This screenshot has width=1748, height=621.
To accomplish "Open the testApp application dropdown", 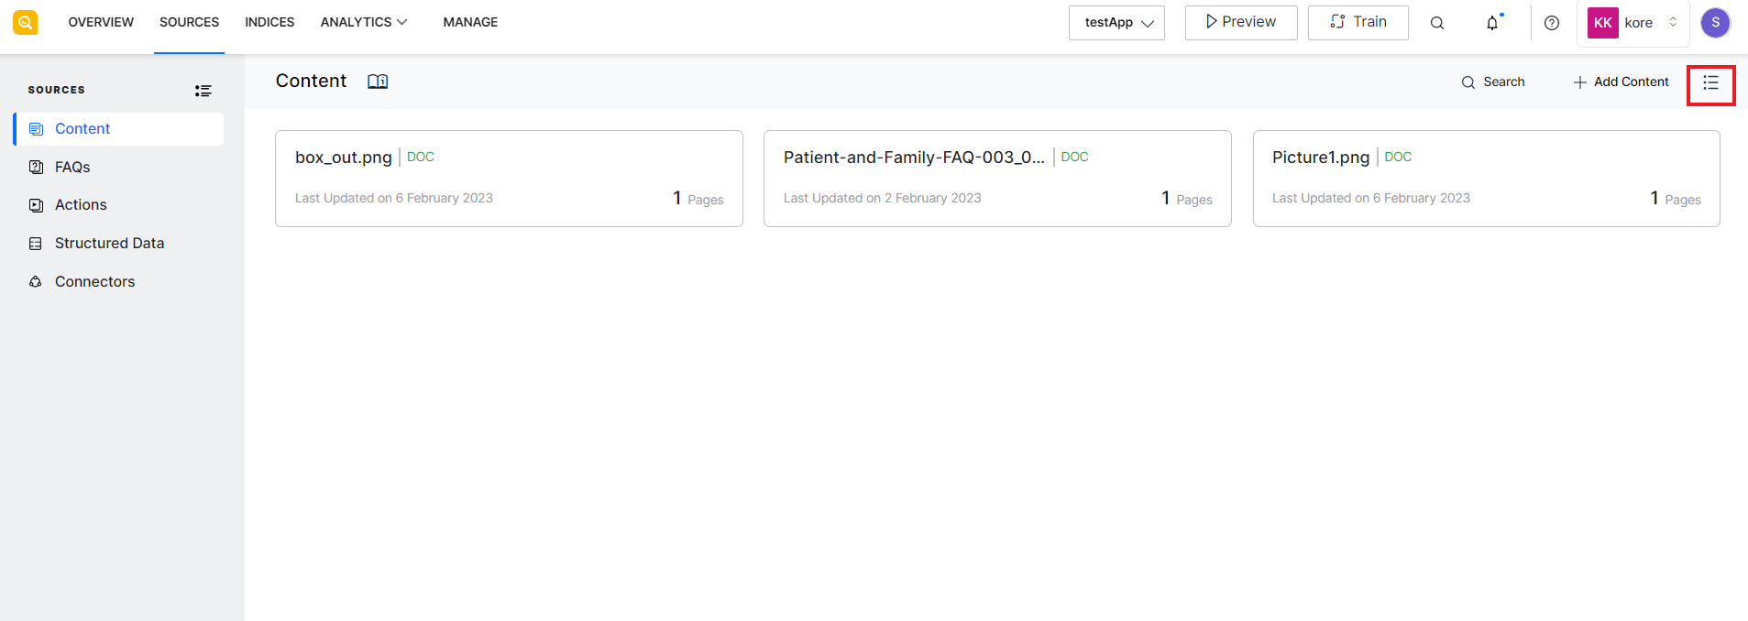I will 1116,22.
